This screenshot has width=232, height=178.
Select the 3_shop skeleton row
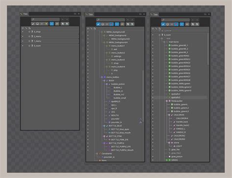click(x=50, y=32)
